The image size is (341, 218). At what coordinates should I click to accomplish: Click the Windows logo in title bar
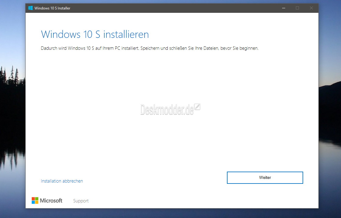pyautogui.click(x=31, y=8)
